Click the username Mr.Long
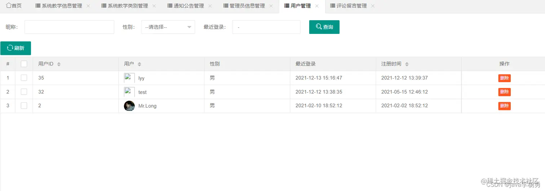Screen dimensions: 545x191 point(147,106)
